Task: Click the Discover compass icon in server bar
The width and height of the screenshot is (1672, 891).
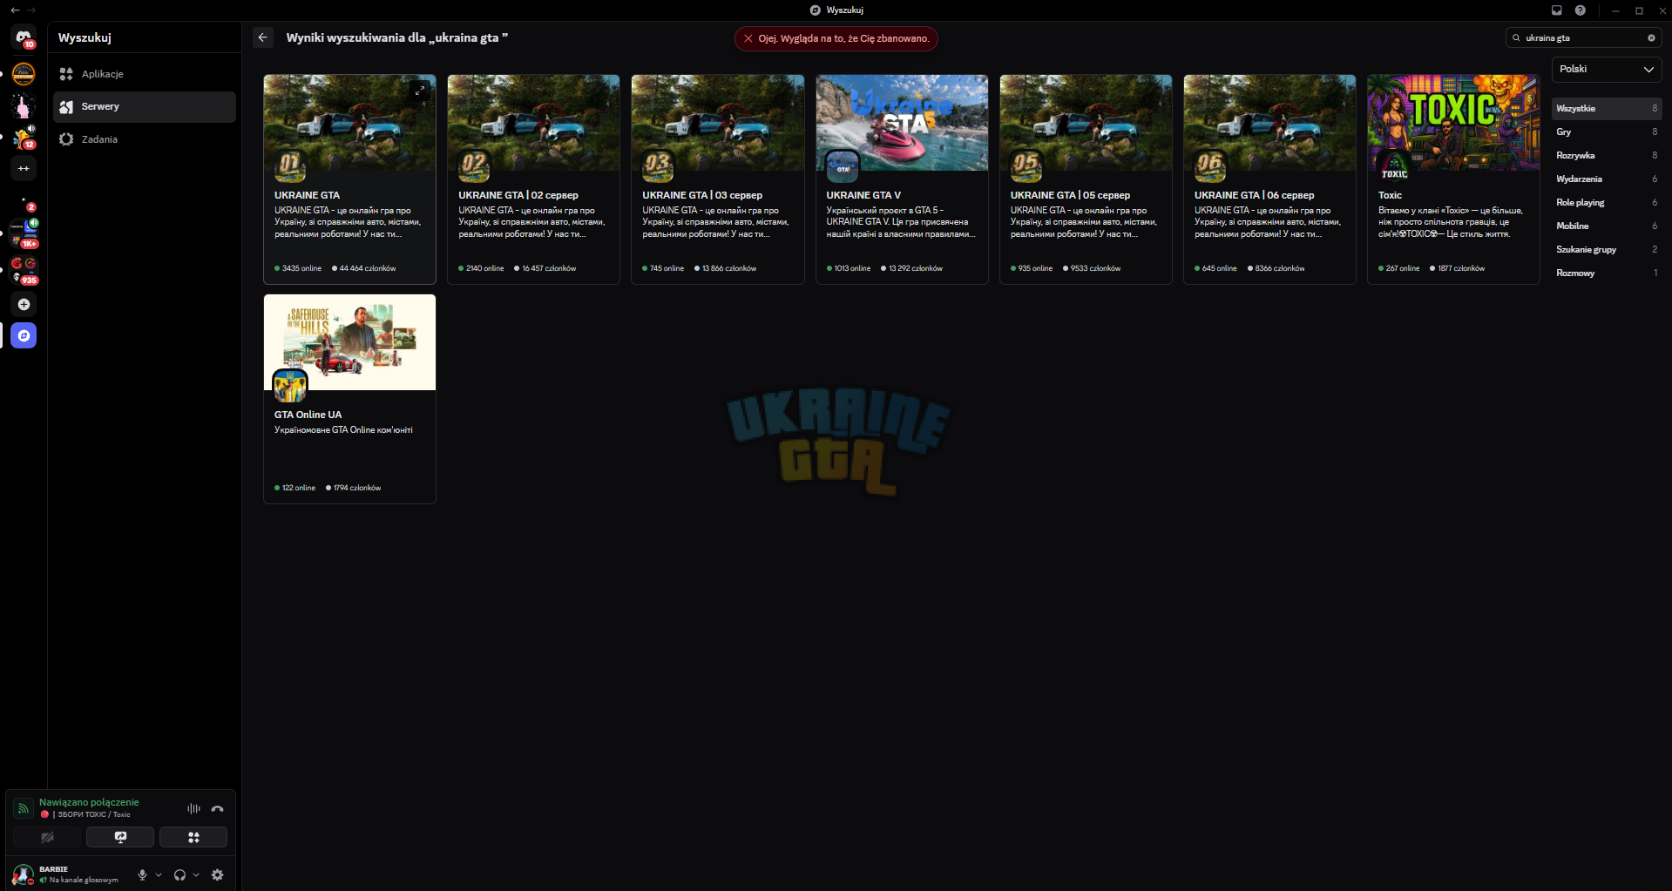Action: tap(24, 335)
